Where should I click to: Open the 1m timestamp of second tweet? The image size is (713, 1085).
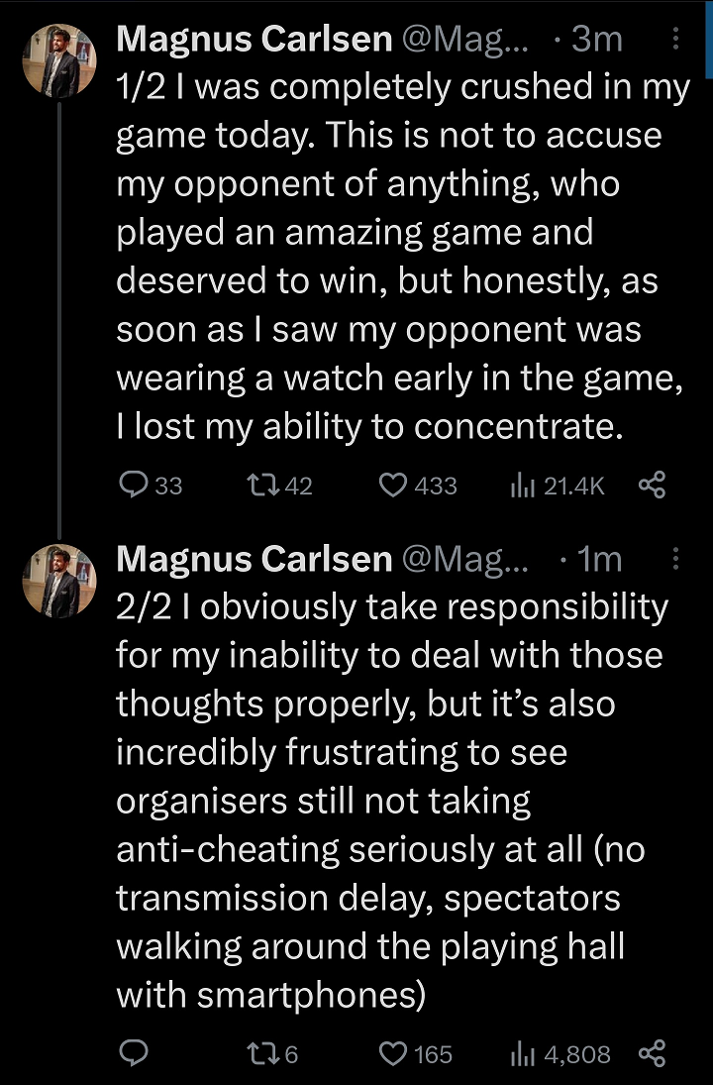click(x=599, y=560)
